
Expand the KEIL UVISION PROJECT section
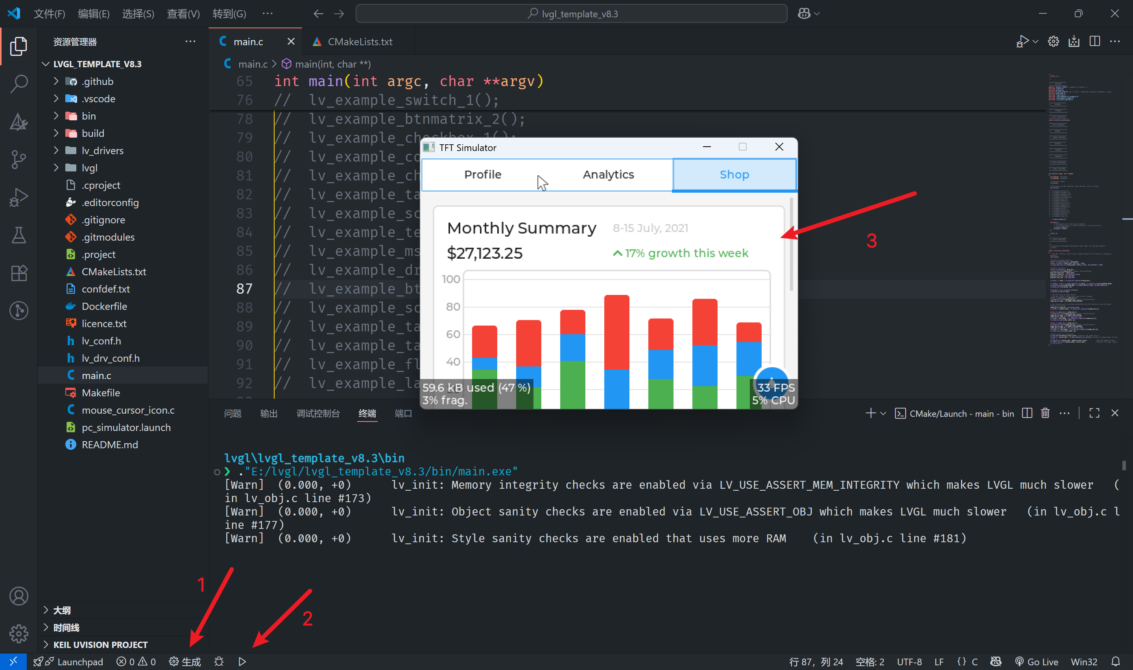100,644
